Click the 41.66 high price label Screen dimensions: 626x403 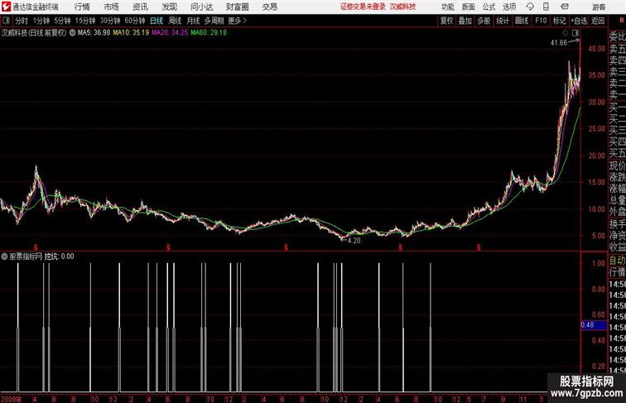click(x=559, y=43)
